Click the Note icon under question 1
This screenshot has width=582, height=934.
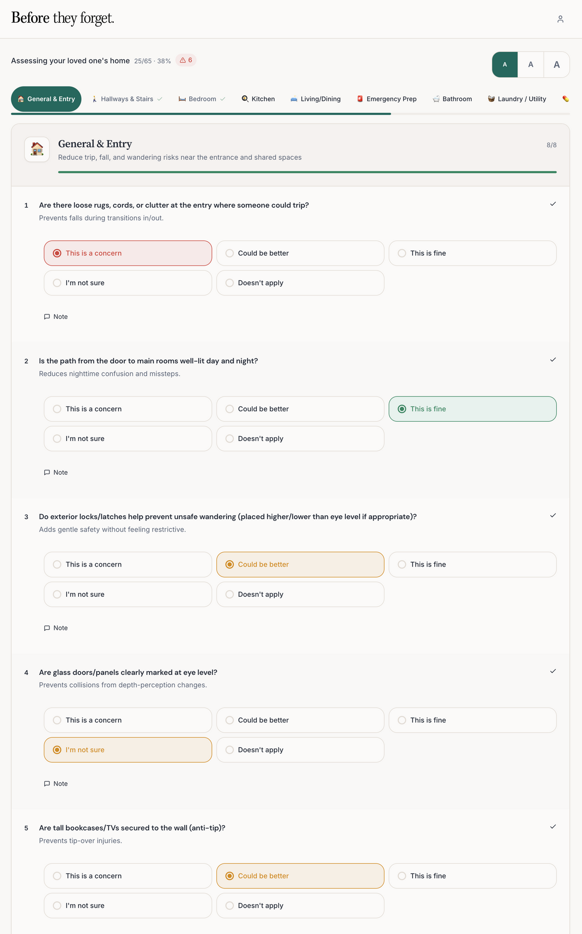coord(47,317)
